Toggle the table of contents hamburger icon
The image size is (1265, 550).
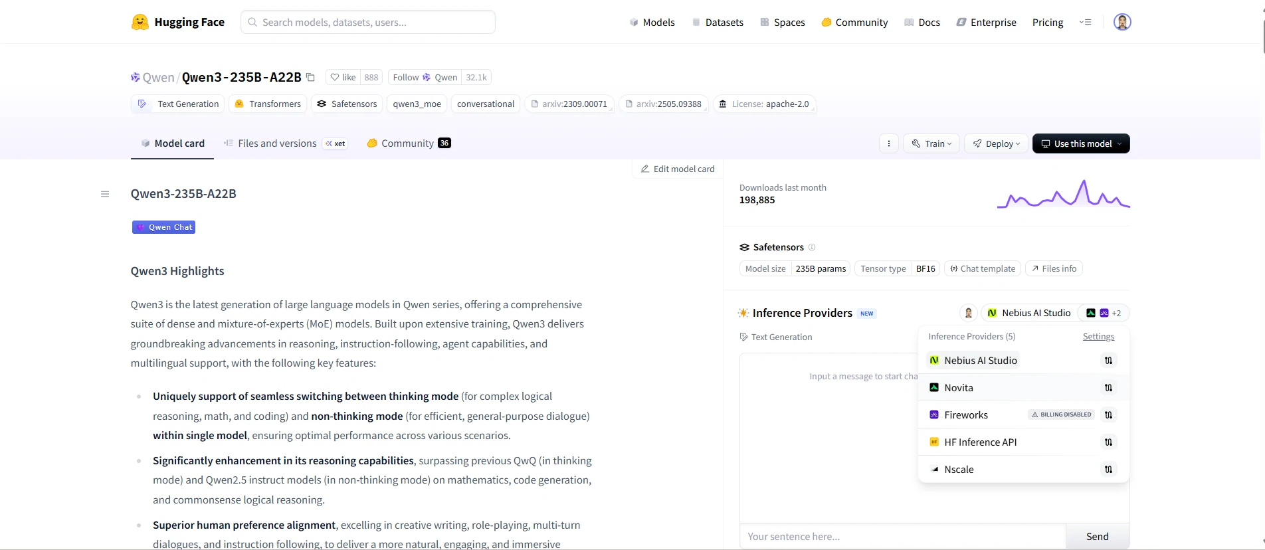(105, 194)
